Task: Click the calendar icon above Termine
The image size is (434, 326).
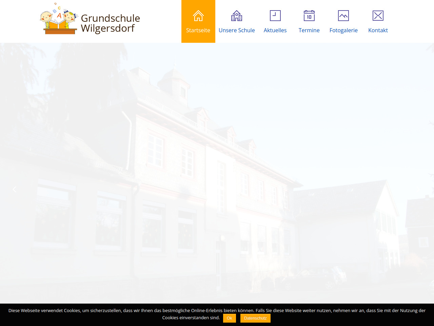Action: [x=309, y=16]
